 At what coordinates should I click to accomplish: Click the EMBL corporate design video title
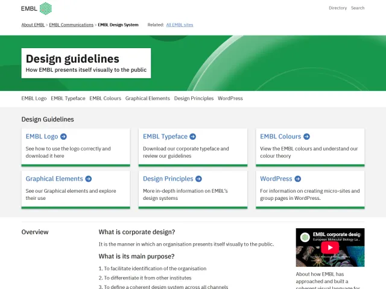[337, 234]
